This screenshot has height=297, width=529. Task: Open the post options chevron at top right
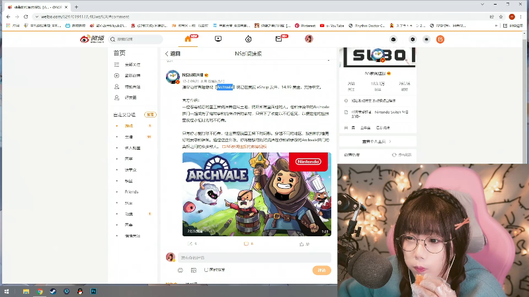coord(328,61)
